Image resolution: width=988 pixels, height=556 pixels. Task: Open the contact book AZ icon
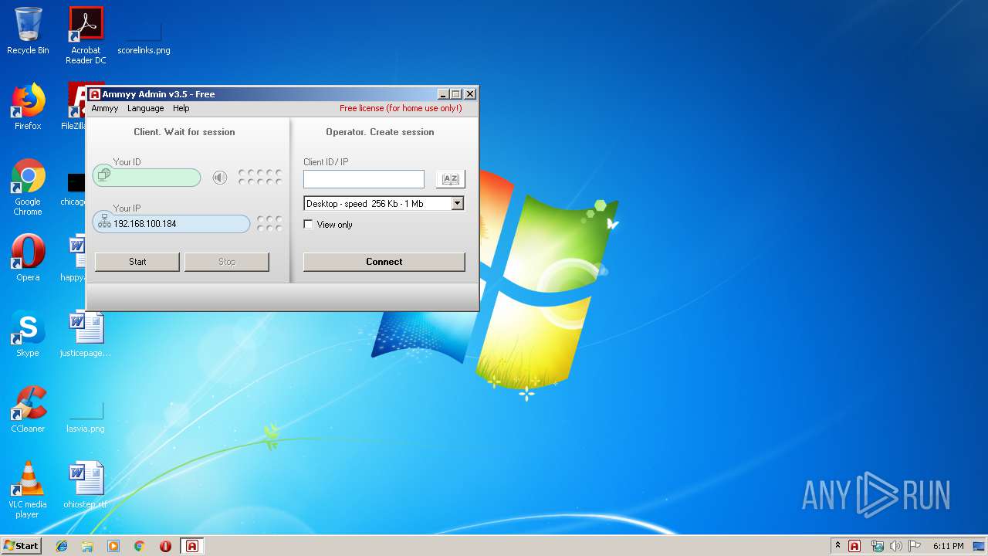coord(451,179)
